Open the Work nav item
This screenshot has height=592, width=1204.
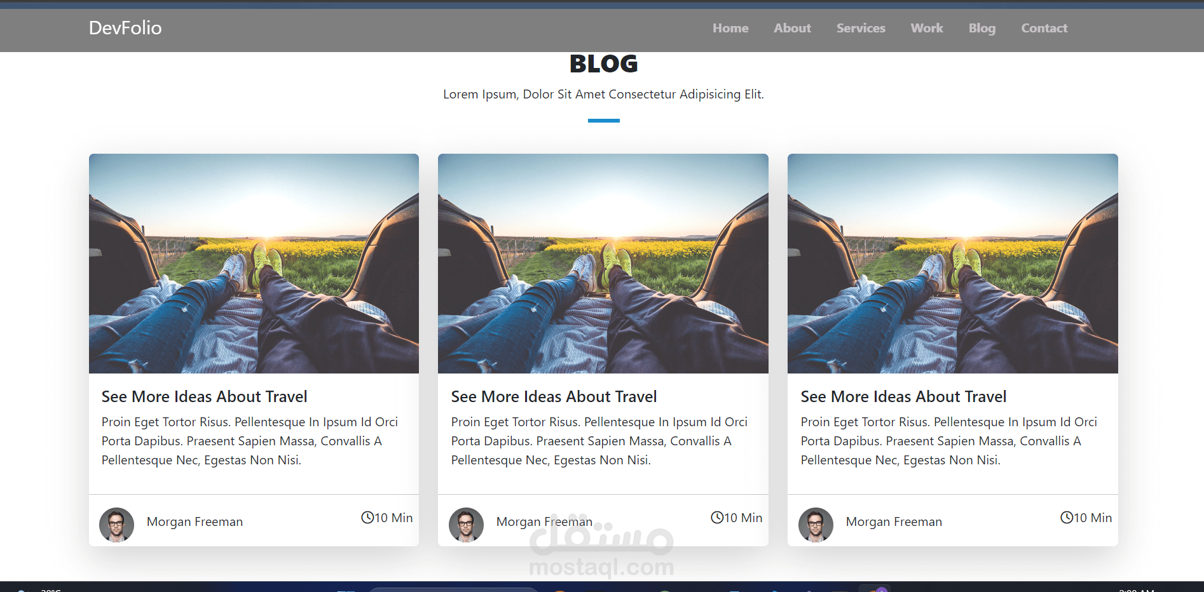point(927,28)
